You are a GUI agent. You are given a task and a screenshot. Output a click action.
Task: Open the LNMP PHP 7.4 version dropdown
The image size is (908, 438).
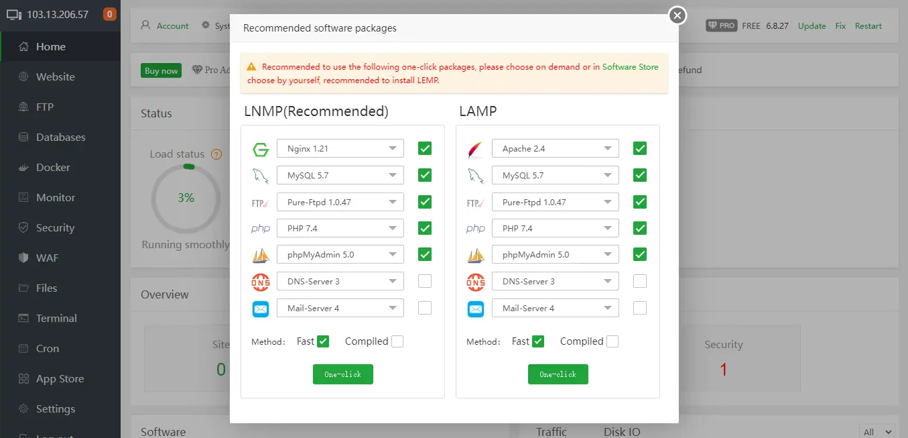[x=340, y=228]
